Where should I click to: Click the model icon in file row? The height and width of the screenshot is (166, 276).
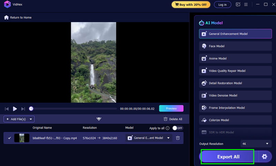pos(130,138)
